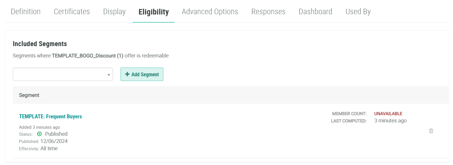Navigate to the Advanced Options tab

[210, 12]
